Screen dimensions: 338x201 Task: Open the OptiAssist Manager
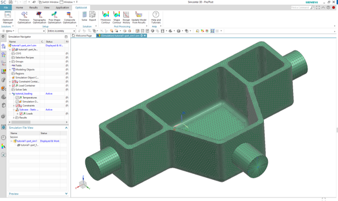[8, 18]
